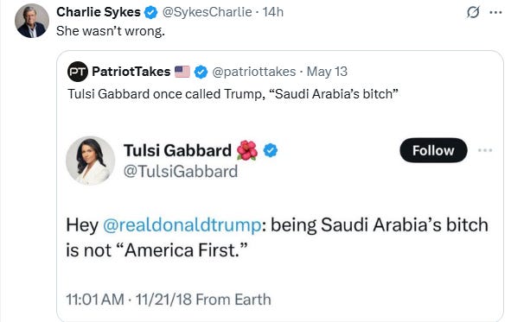Click Tulsi Gabbard's profile photo
The image size is (511, 322).
90,161
